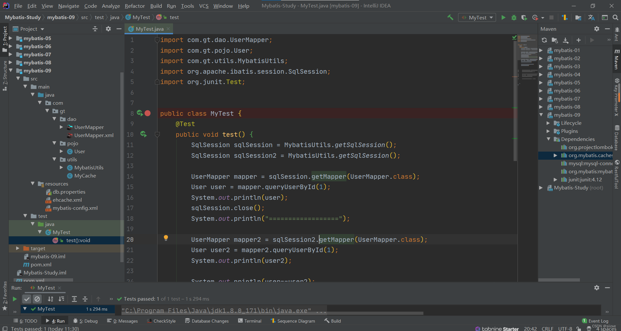Sort tests alphabetically in Run panel
Viewport: 621px width, 331px height.
pos(50,299)
